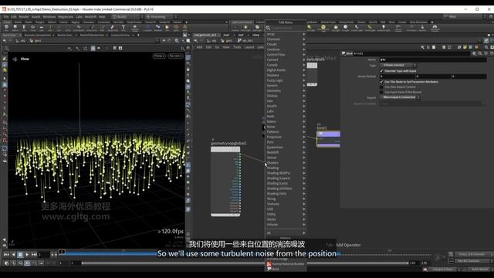This screenshot has width=494, height=278.
Task: Click the Karma Material Builder history entry
Action: coord(286,264)
